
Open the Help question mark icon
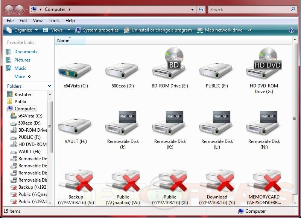[291, 30]
